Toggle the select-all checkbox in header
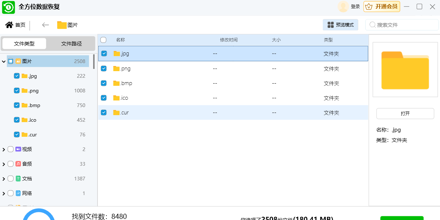Screen dimensions: 440x220 click(103, 40)
